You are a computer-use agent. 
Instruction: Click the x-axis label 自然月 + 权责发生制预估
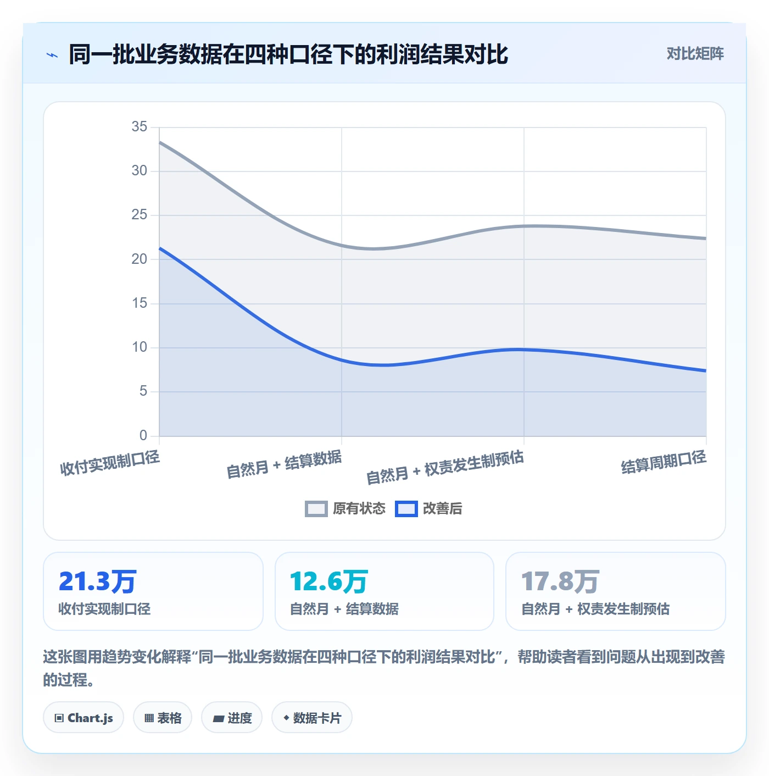(445, 467)
